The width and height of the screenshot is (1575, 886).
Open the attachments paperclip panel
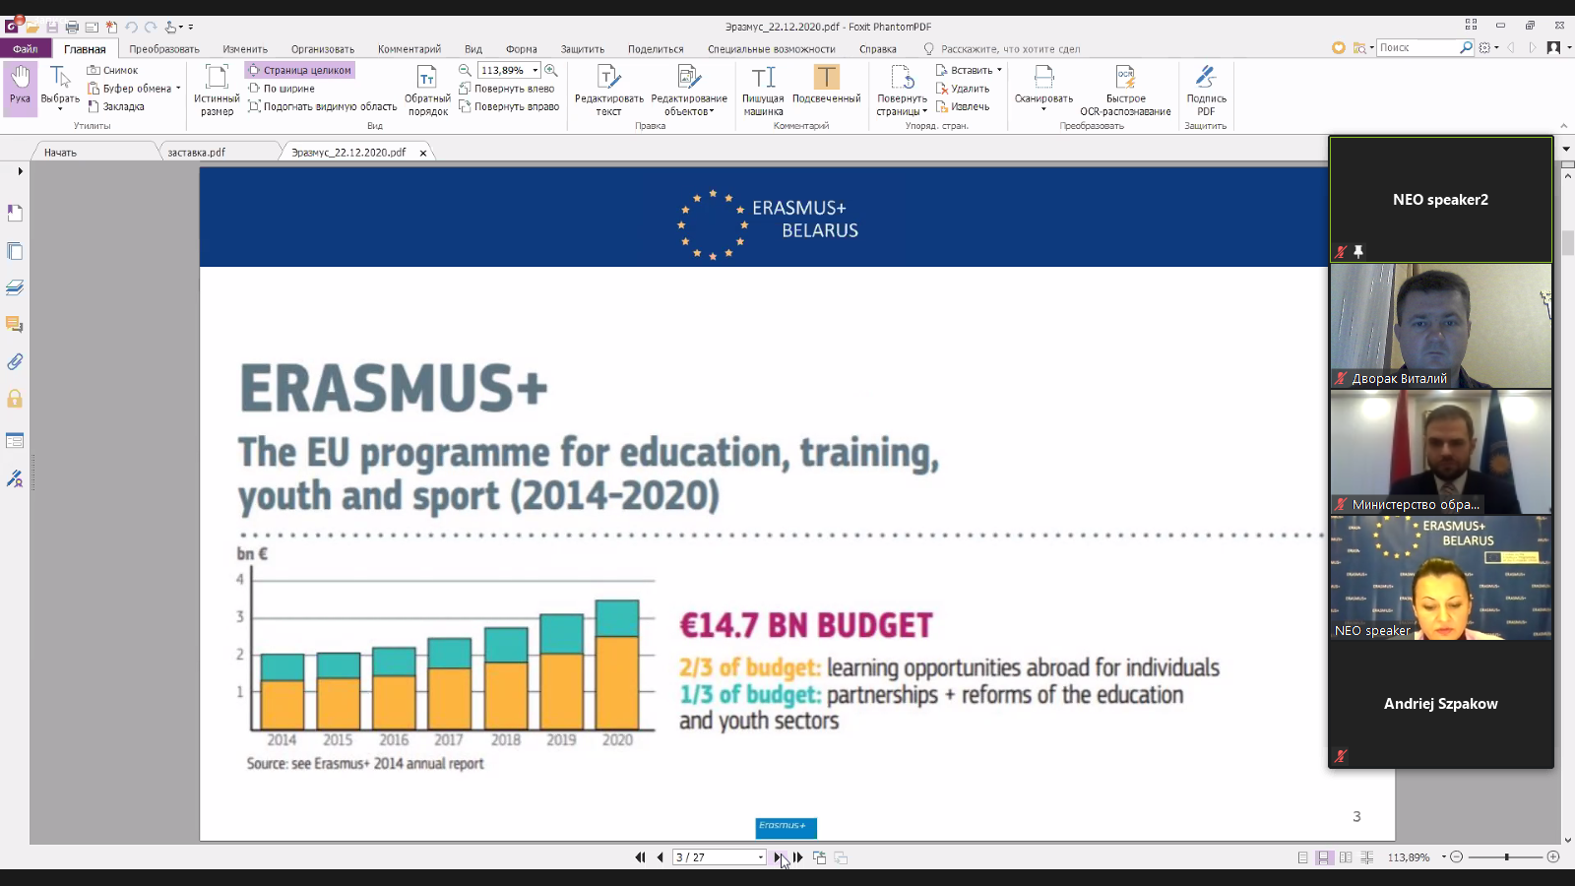click(15, 361)
